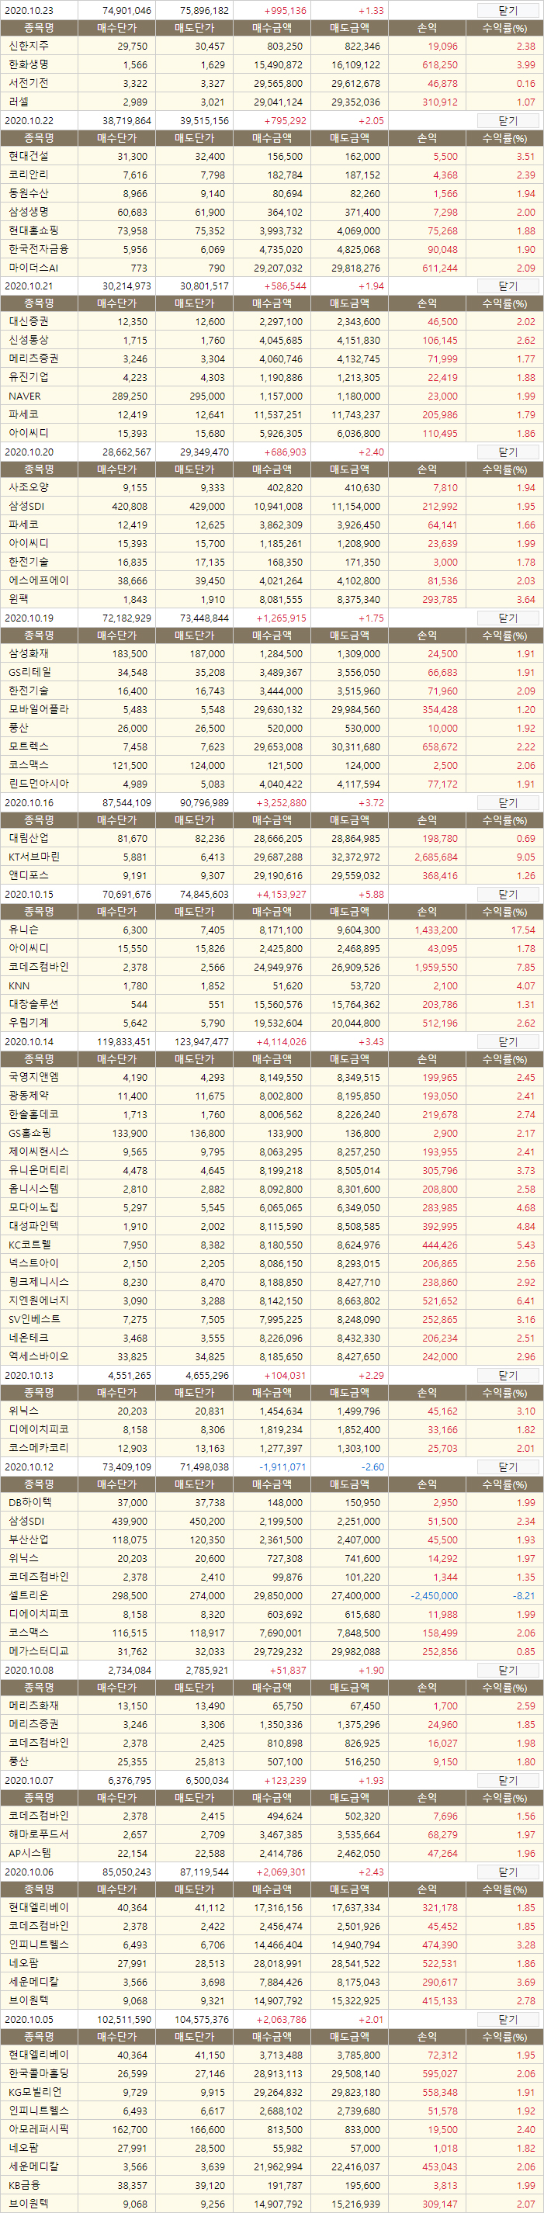Collapse 2020.10.14 trades using 닫기
Screen dimensions: 544x2213
coord(508,1041)
